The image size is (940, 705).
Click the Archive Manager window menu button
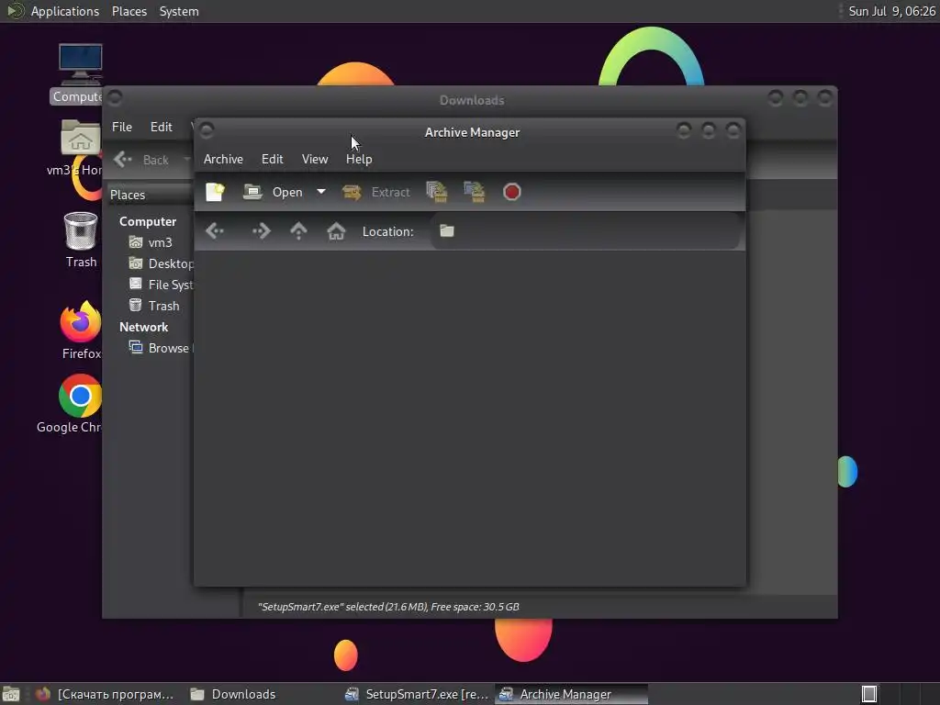[207, 130]
